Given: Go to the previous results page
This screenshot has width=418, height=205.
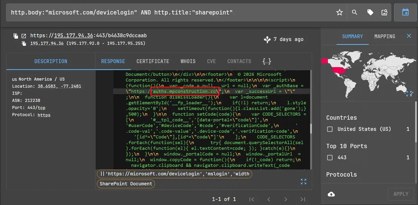Looking at the screenshot, I should pyautogui.click(x=269, y=199).
